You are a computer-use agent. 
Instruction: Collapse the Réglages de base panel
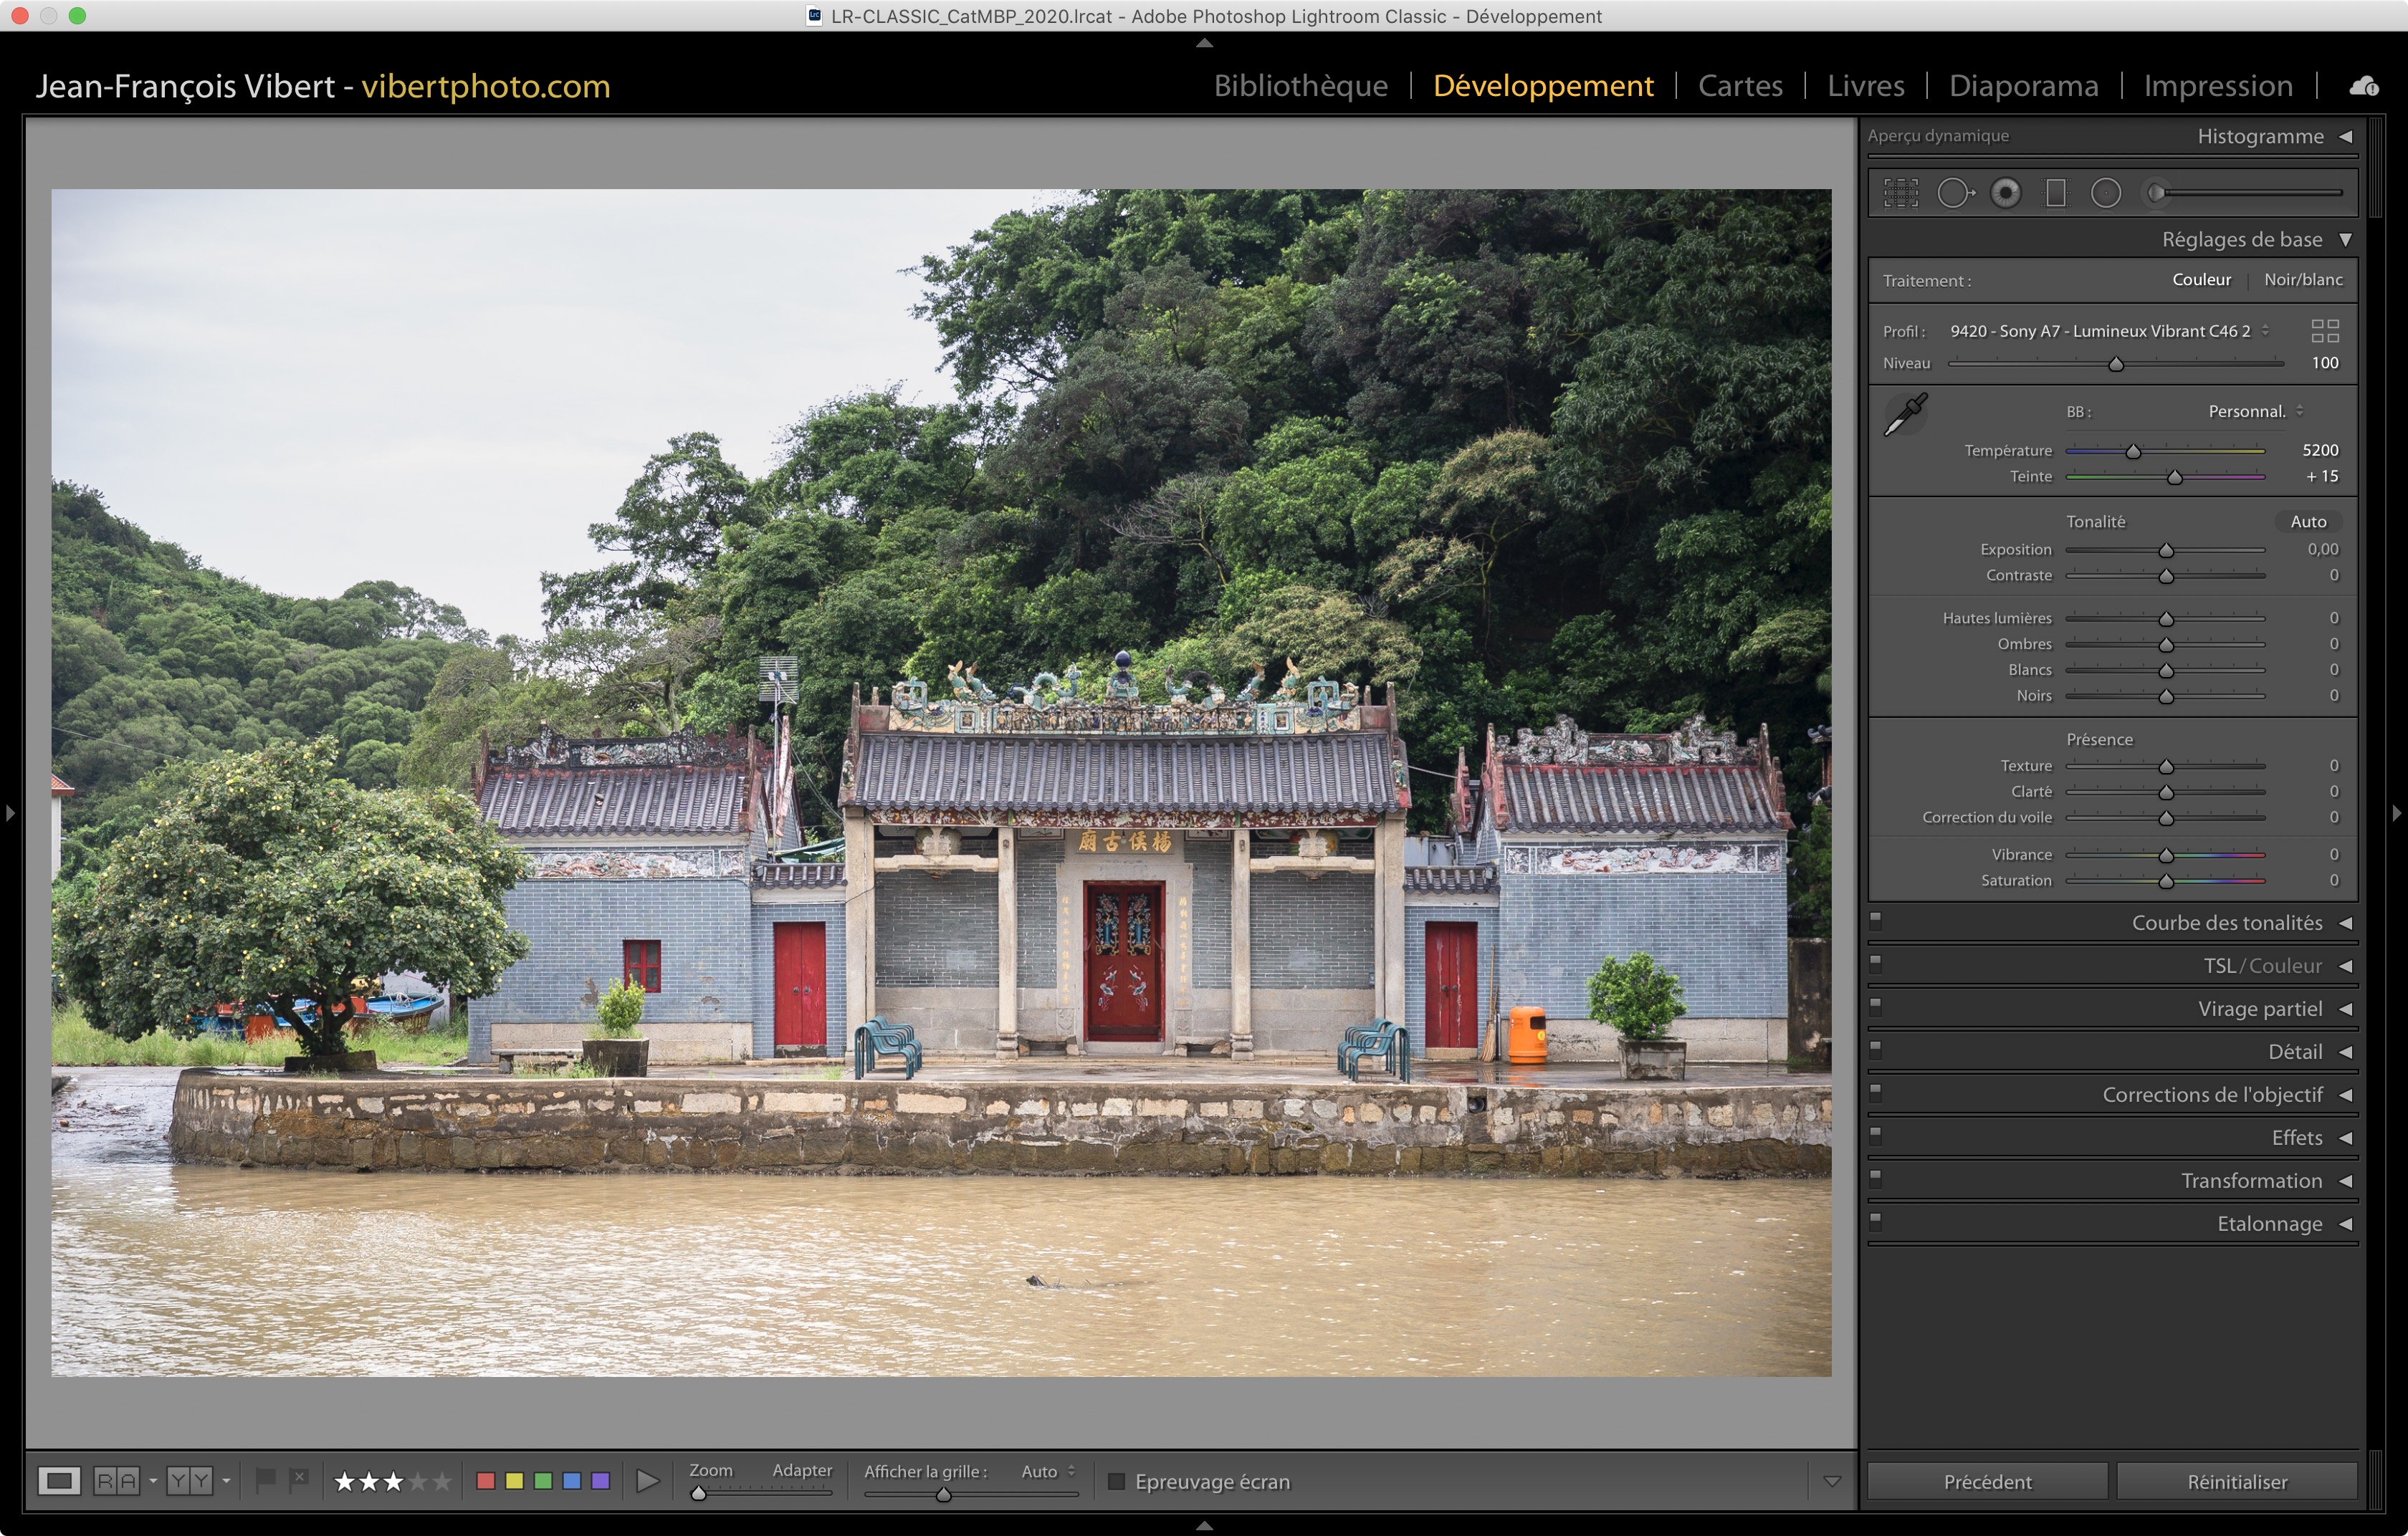(x=2344, y=240)
